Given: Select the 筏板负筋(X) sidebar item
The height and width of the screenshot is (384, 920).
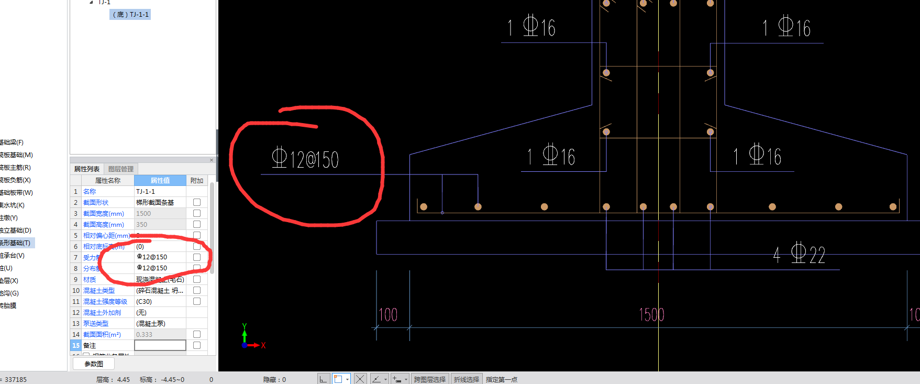Looking at the screenshot, I should click(15, 180).
